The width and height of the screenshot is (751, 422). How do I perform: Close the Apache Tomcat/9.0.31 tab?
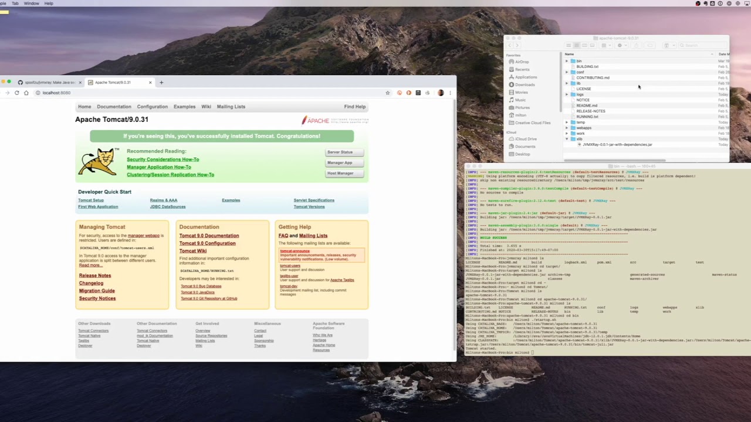(x=150, y=82)
